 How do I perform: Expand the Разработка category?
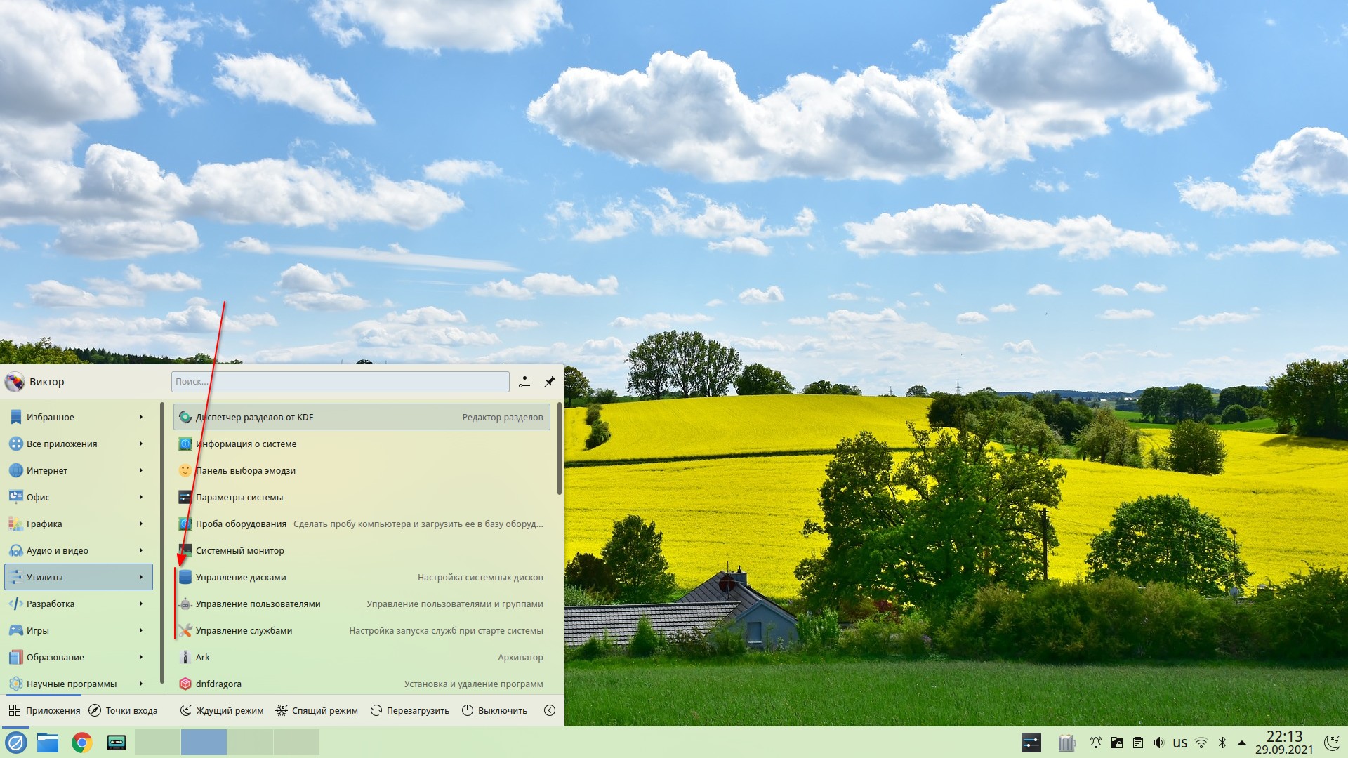coord(78,604)
